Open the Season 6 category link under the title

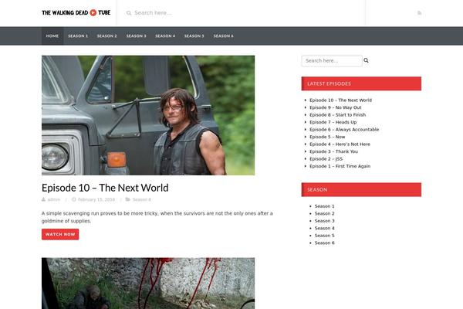point(142,199)
